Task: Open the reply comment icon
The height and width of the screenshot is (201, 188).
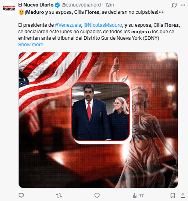Action: click(x=21, y=195)
